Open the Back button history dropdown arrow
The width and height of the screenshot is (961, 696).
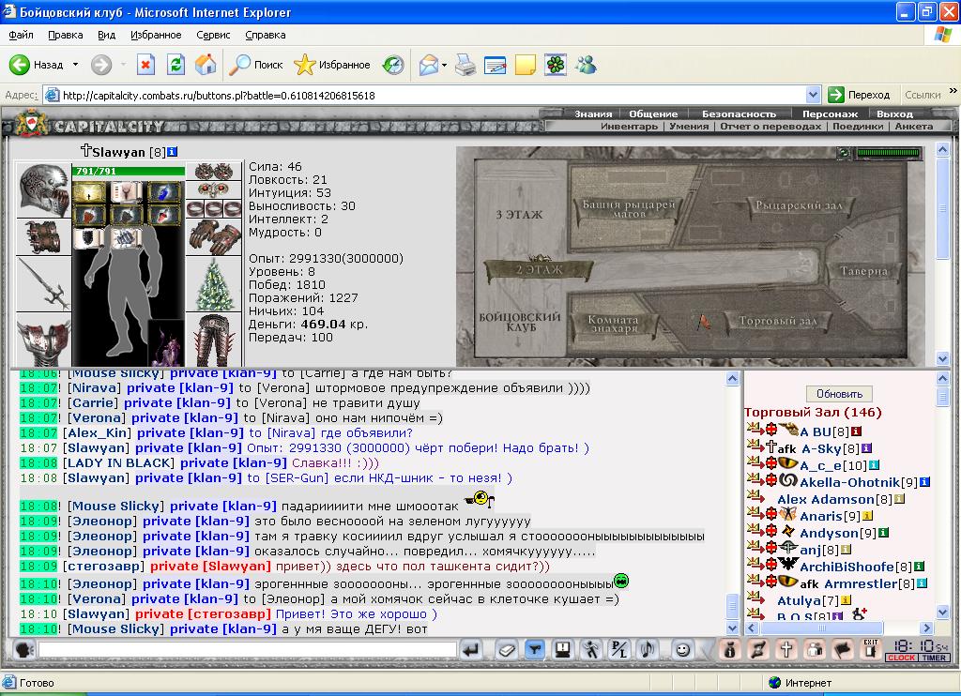75,65
